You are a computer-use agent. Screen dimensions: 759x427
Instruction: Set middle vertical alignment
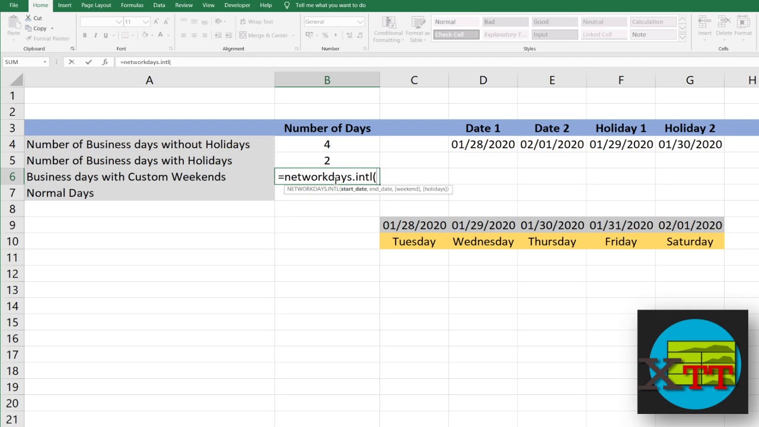(194, 22)
